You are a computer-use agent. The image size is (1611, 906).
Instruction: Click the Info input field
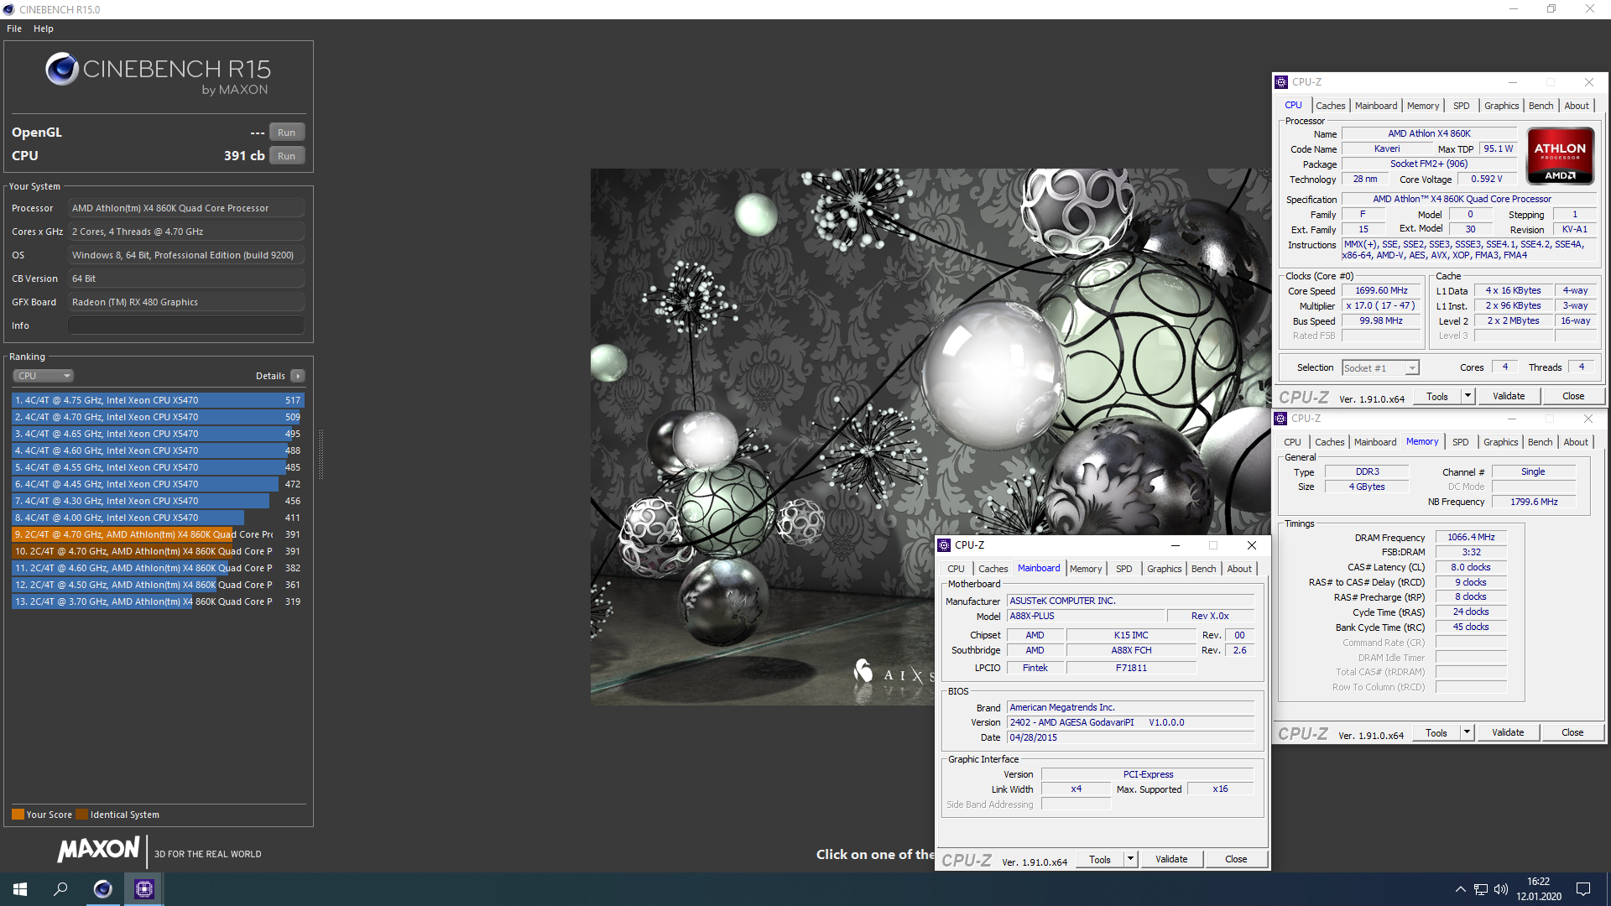pyautogui.click(x=186, y=325)
